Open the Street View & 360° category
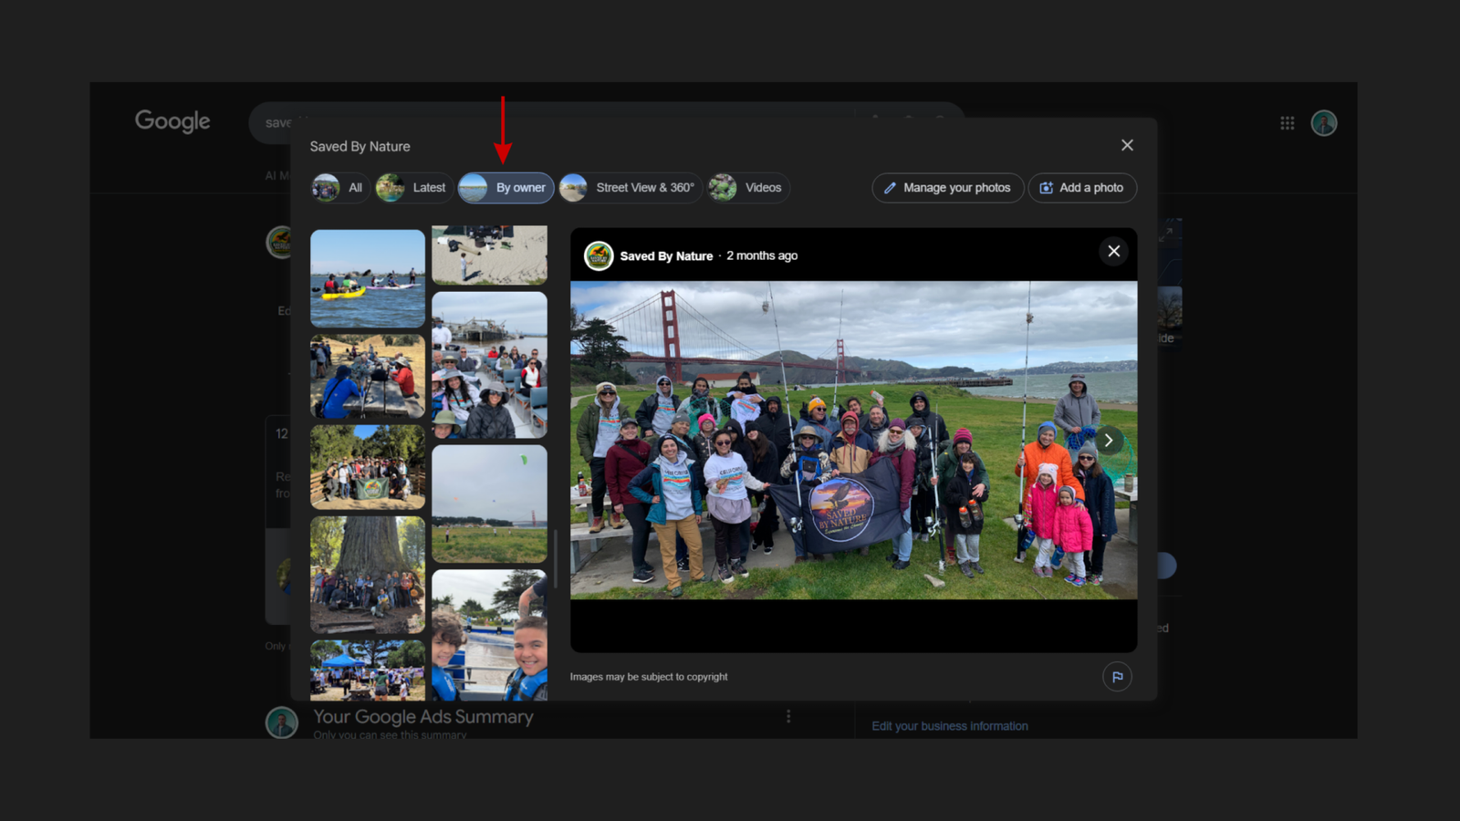 pos(630,188)
